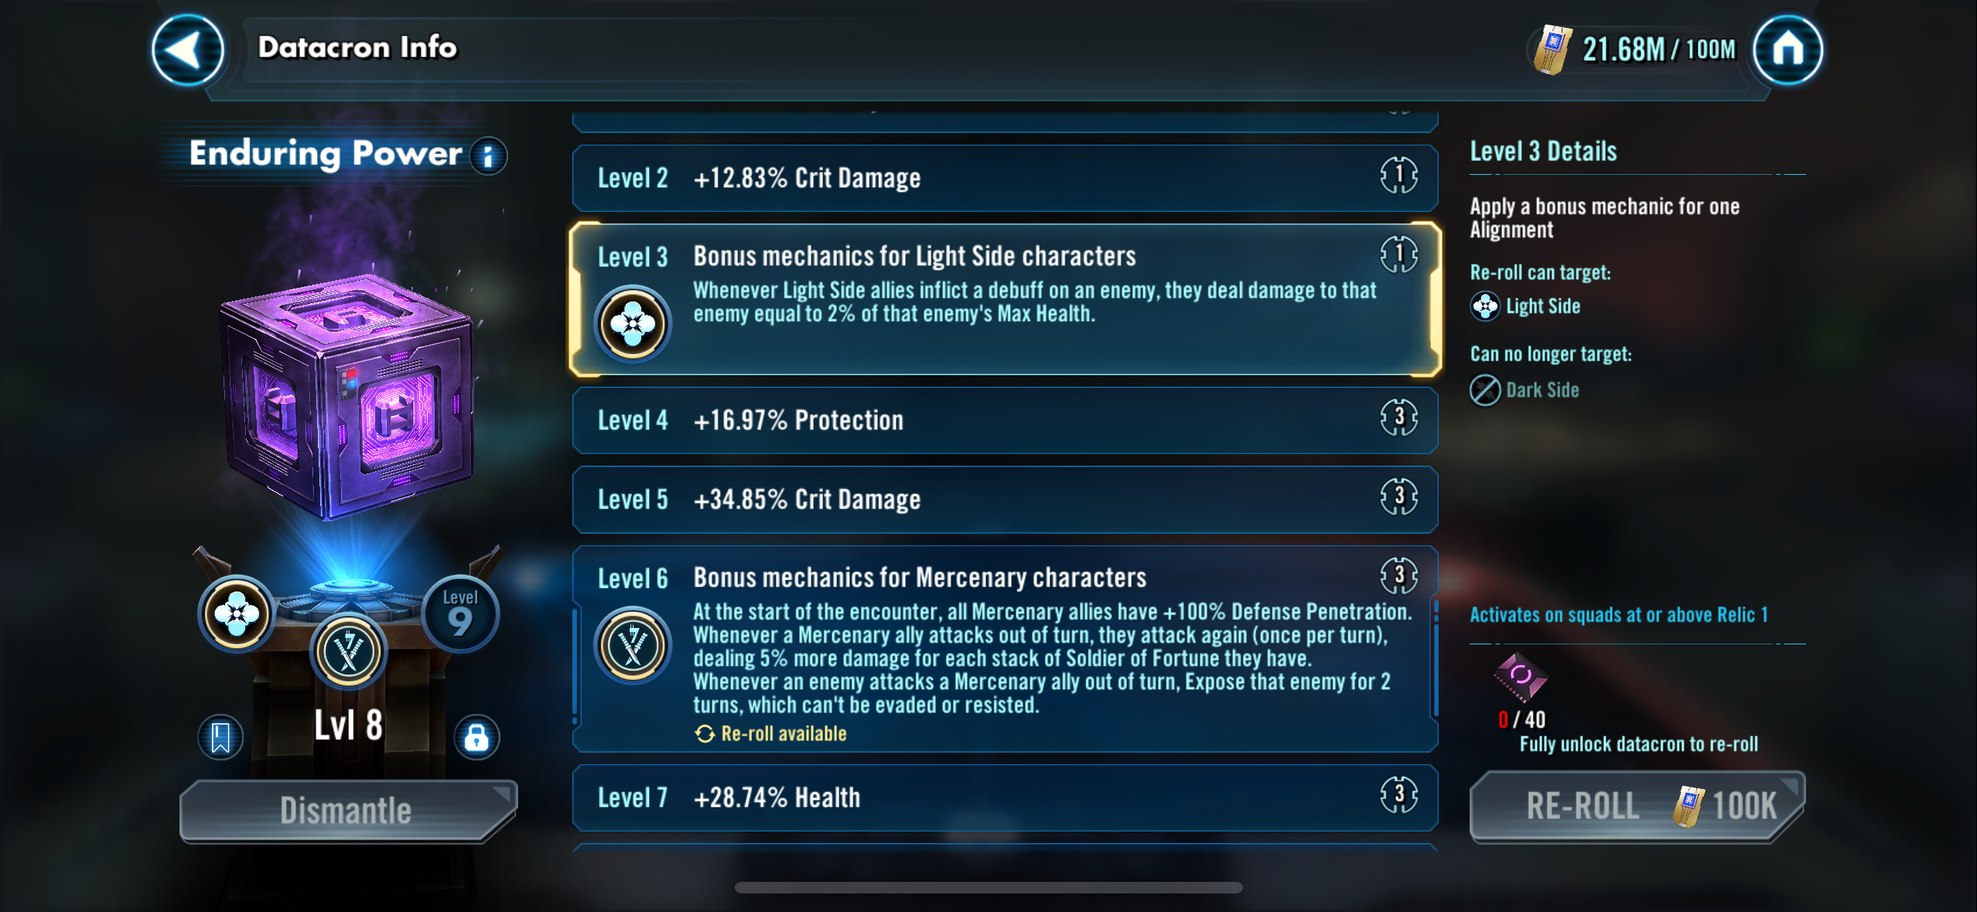Go to the home screen icon
Image resolution: width=1977 pixels, height=912 pixels.
click(x=1787, y=50)
